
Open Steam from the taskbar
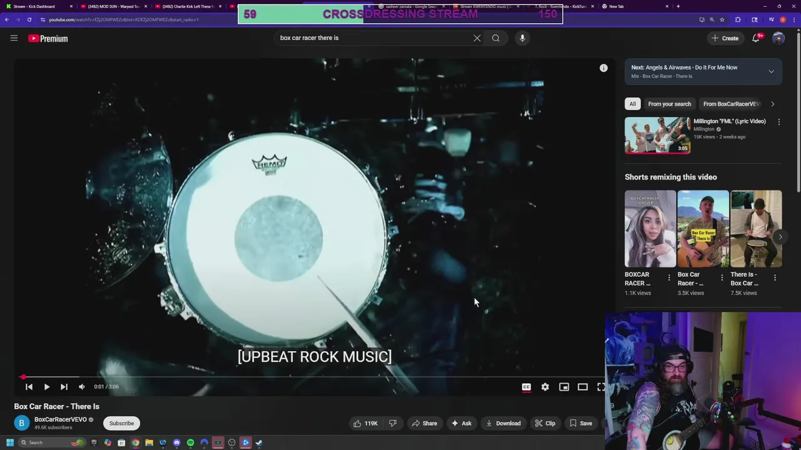259,442
